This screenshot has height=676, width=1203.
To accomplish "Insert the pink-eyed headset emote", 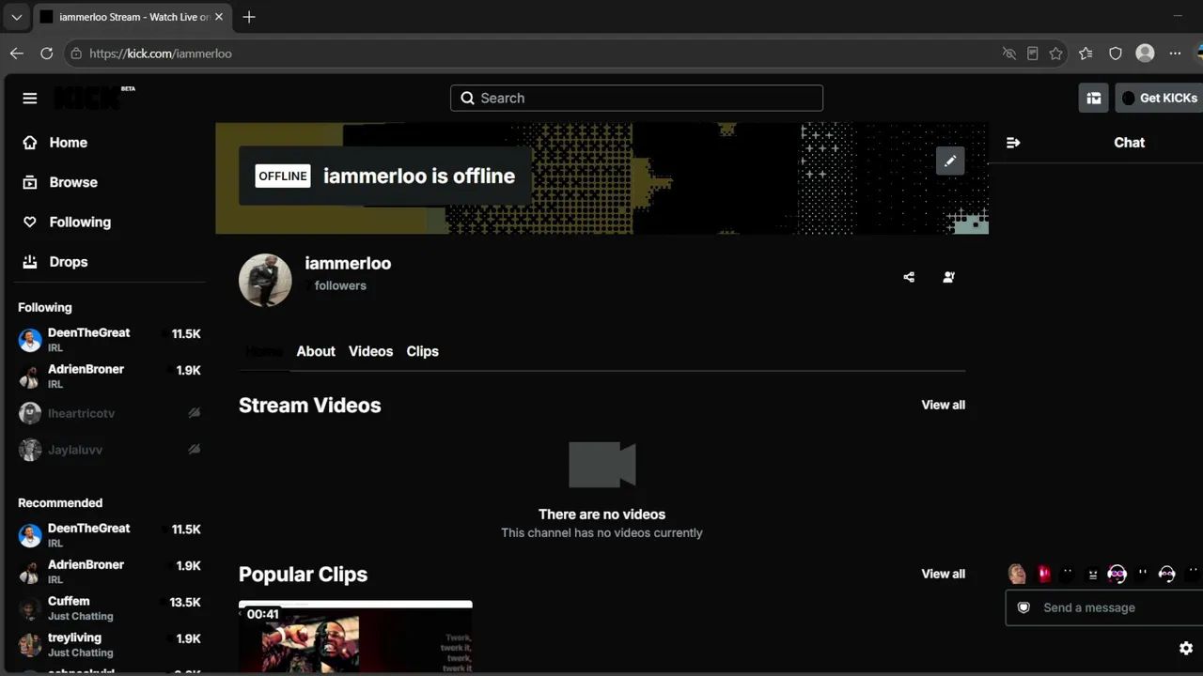I will 1117,574.
